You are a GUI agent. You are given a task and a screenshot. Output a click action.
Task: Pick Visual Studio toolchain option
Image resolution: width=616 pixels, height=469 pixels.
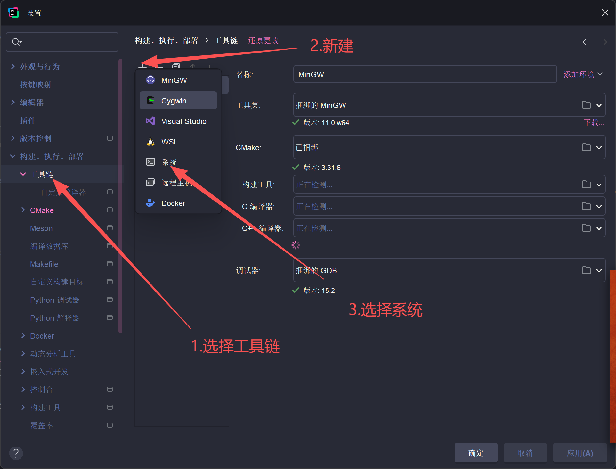coord(178,121)
